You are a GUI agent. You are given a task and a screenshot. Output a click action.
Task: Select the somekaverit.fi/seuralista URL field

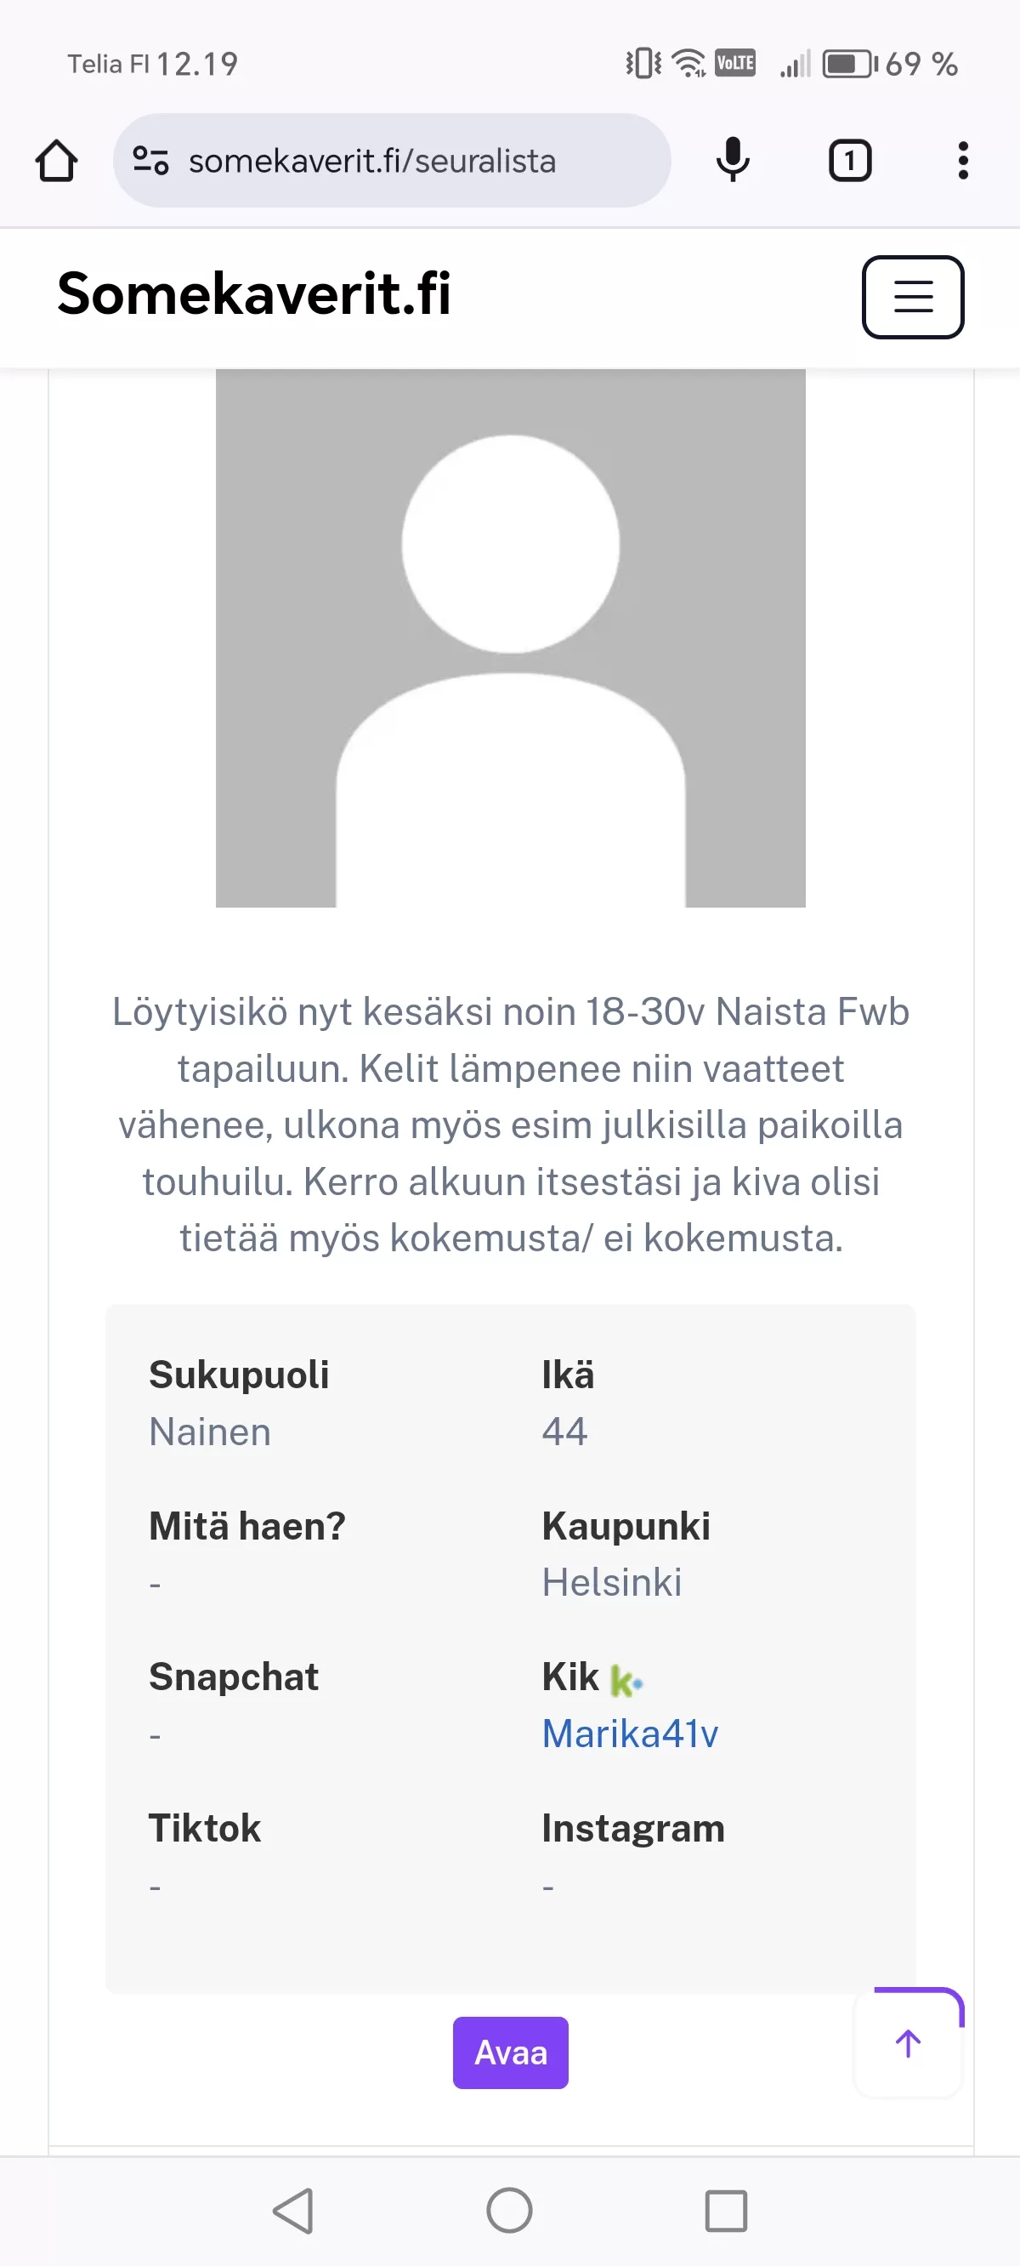pyautogui.click(x=391, y=161)
